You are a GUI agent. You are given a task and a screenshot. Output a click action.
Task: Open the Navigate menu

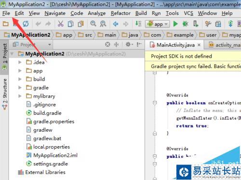tap(55, 13)
